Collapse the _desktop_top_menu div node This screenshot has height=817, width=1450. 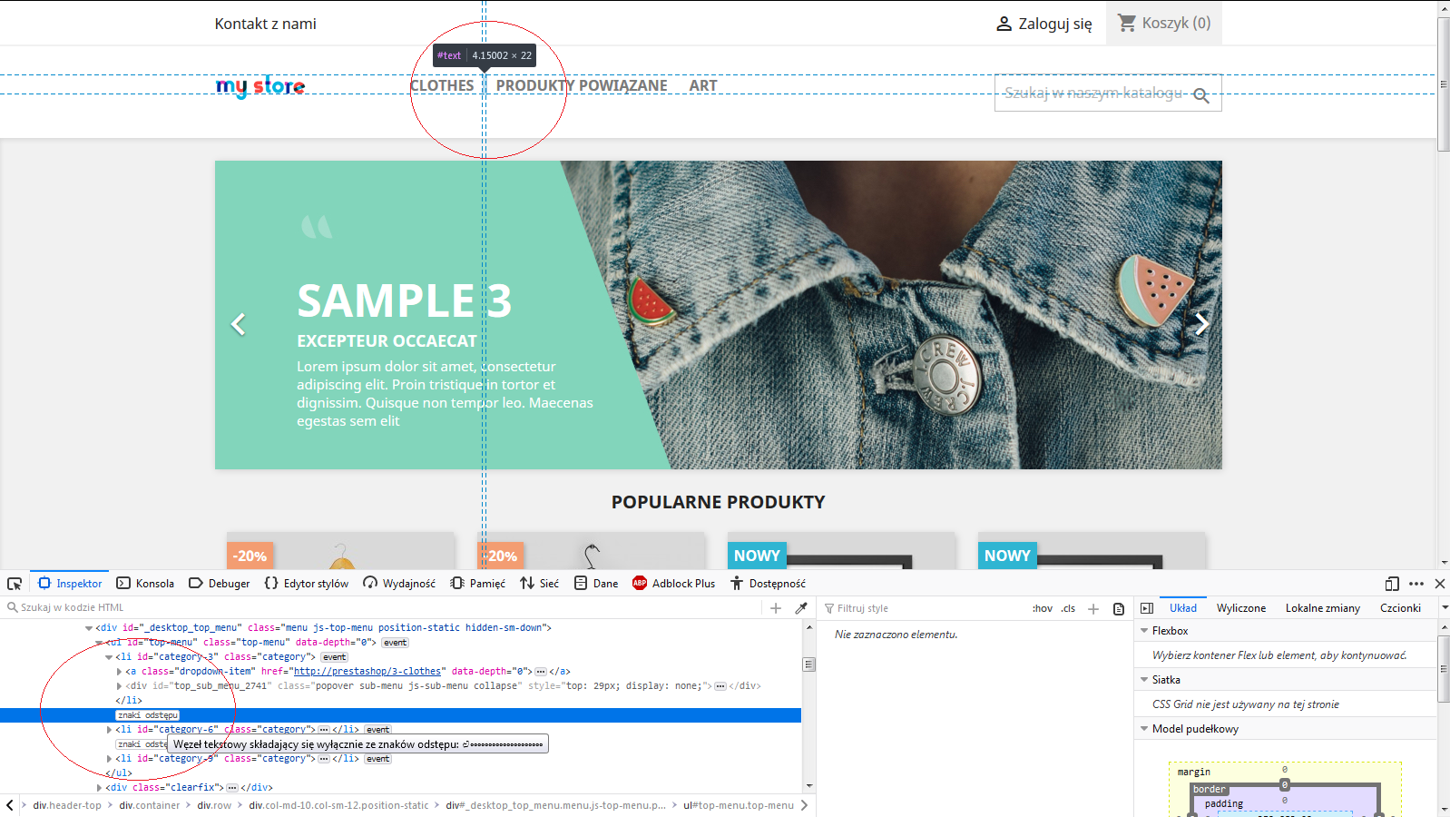click(x=89, y=628)
